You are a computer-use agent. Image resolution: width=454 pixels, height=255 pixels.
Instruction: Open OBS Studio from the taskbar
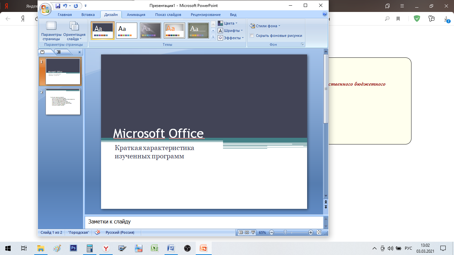[187, 248]
